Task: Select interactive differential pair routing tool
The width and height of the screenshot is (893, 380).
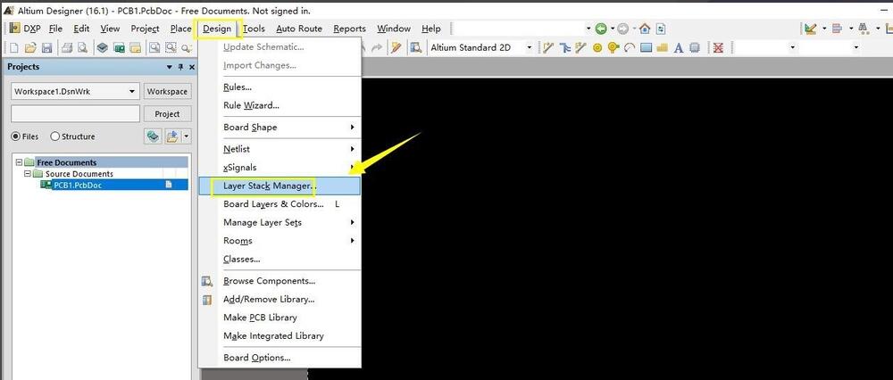Action: click(564, 48)
